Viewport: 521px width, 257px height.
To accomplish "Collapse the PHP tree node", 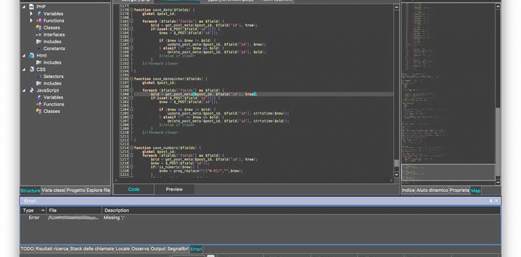I will (24, 6).
